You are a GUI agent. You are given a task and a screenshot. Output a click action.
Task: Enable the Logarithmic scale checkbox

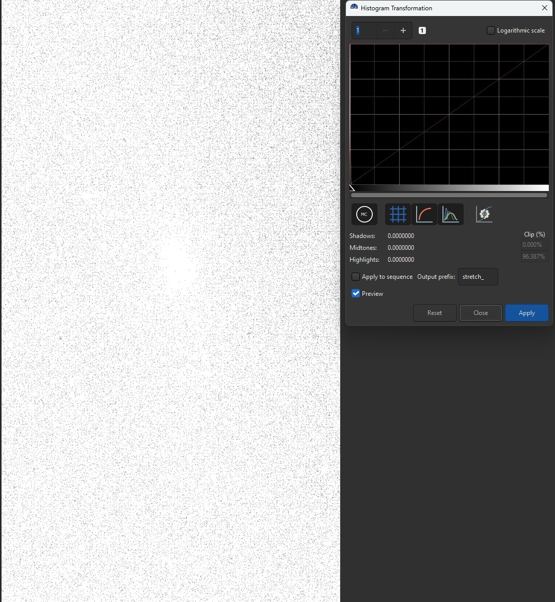point(491,30)
